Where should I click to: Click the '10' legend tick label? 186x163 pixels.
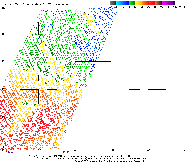pos(123,7)
